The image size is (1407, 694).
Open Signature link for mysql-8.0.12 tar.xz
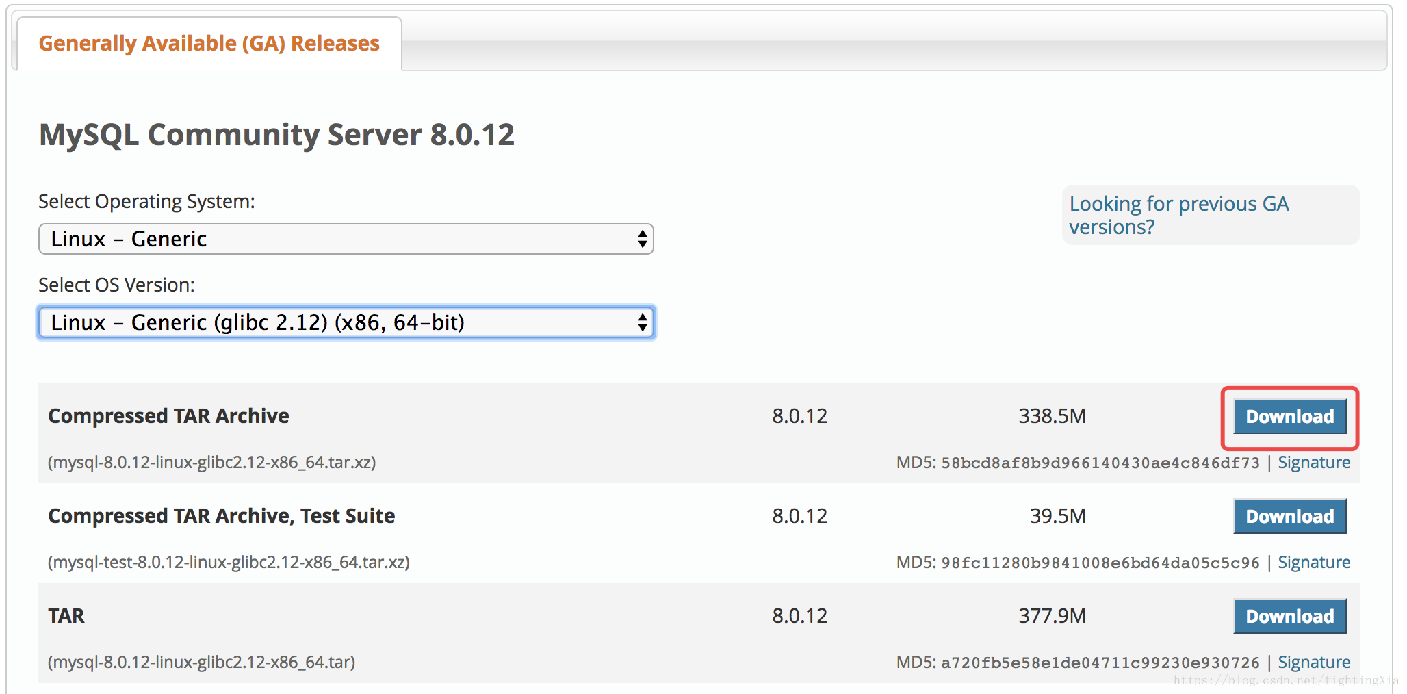(x=1314, y=462)
